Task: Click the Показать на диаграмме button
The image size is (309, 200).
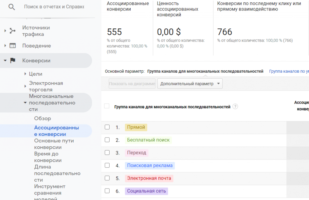Action: coord(132,84)
